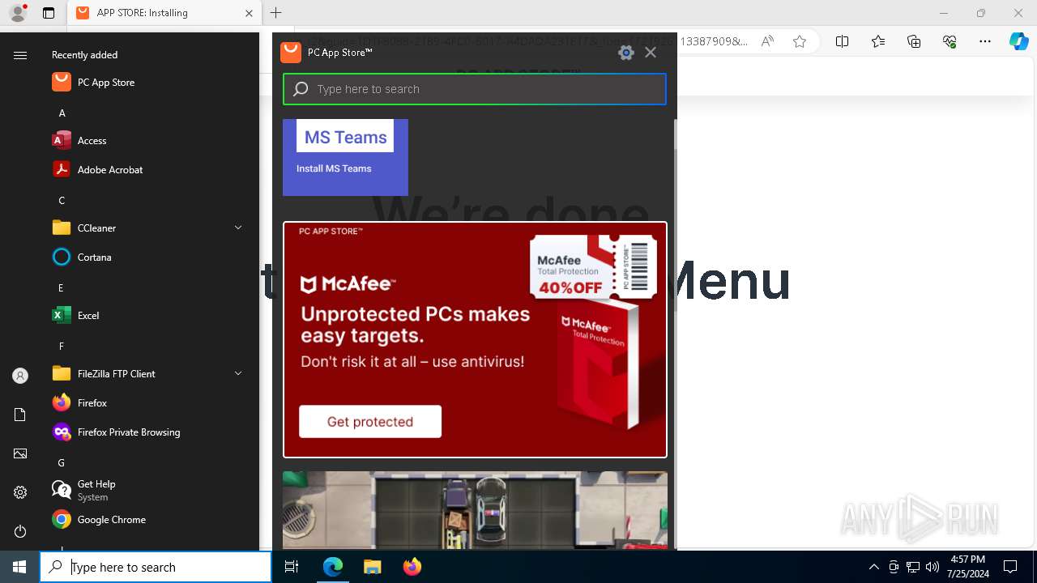Open a new Edge tab
Viewport: 1037px width, 583px height.
(276, 13)
